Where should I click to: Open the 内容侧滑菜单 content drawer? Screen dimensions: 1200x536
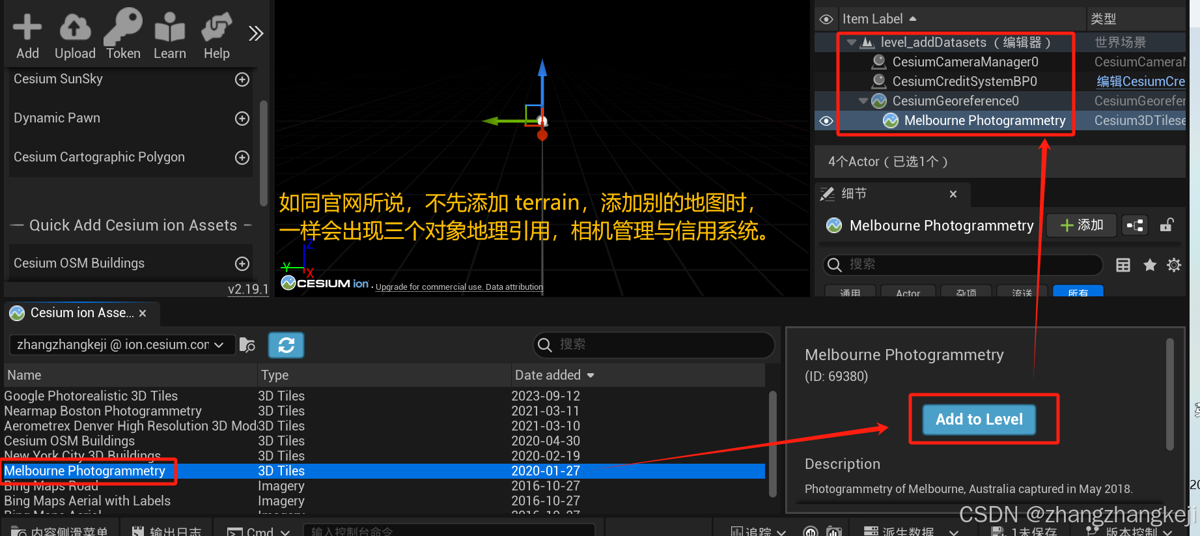pos(60,530)
